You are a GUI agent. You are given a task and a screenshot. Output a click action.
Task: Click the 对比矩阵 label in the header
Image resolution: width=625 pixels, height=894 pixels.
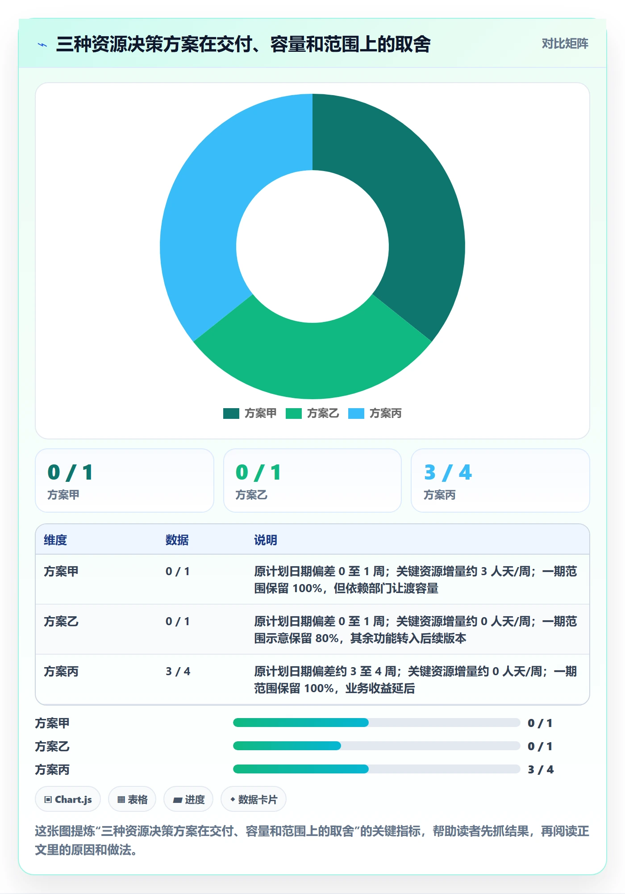tap(565, 44)
